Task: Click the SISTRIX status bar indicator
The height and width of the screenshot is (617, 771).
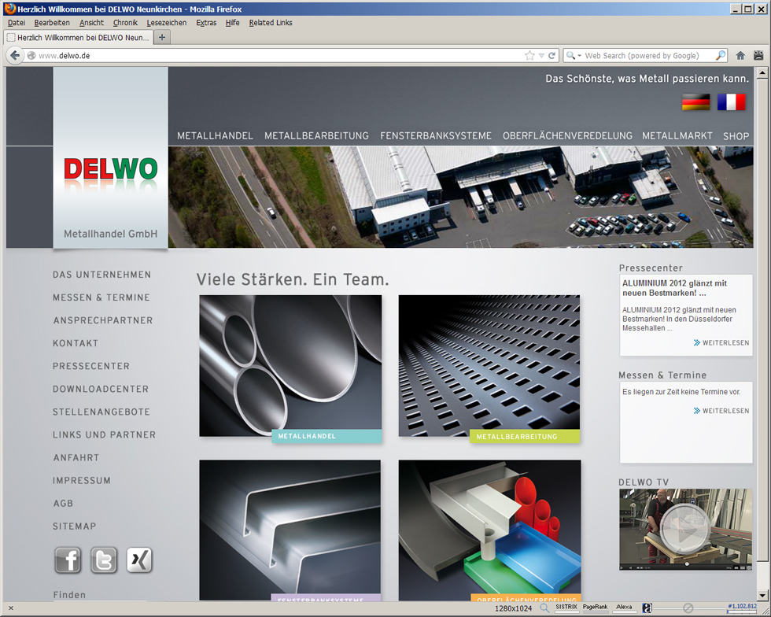Action: pos(566,608)
